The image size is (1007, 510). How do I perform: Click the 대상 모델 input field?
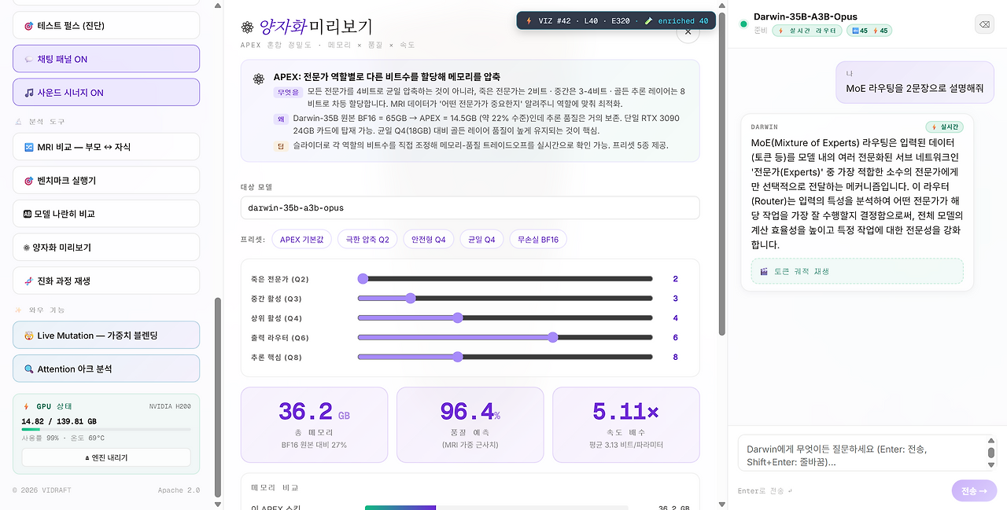pos(470,208)
